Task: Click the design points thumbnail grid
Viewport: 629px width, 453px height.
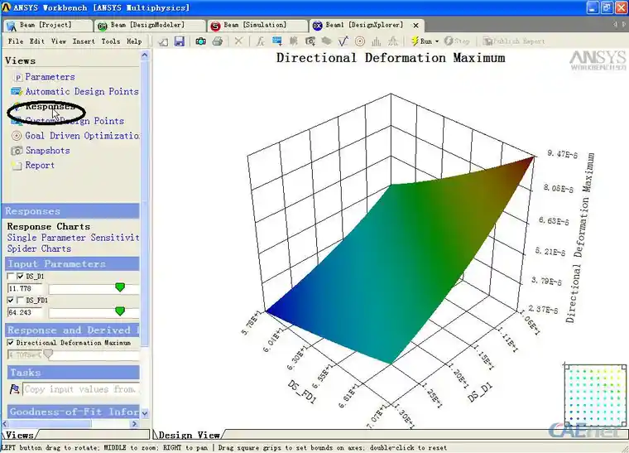Action: pos(595,395)
